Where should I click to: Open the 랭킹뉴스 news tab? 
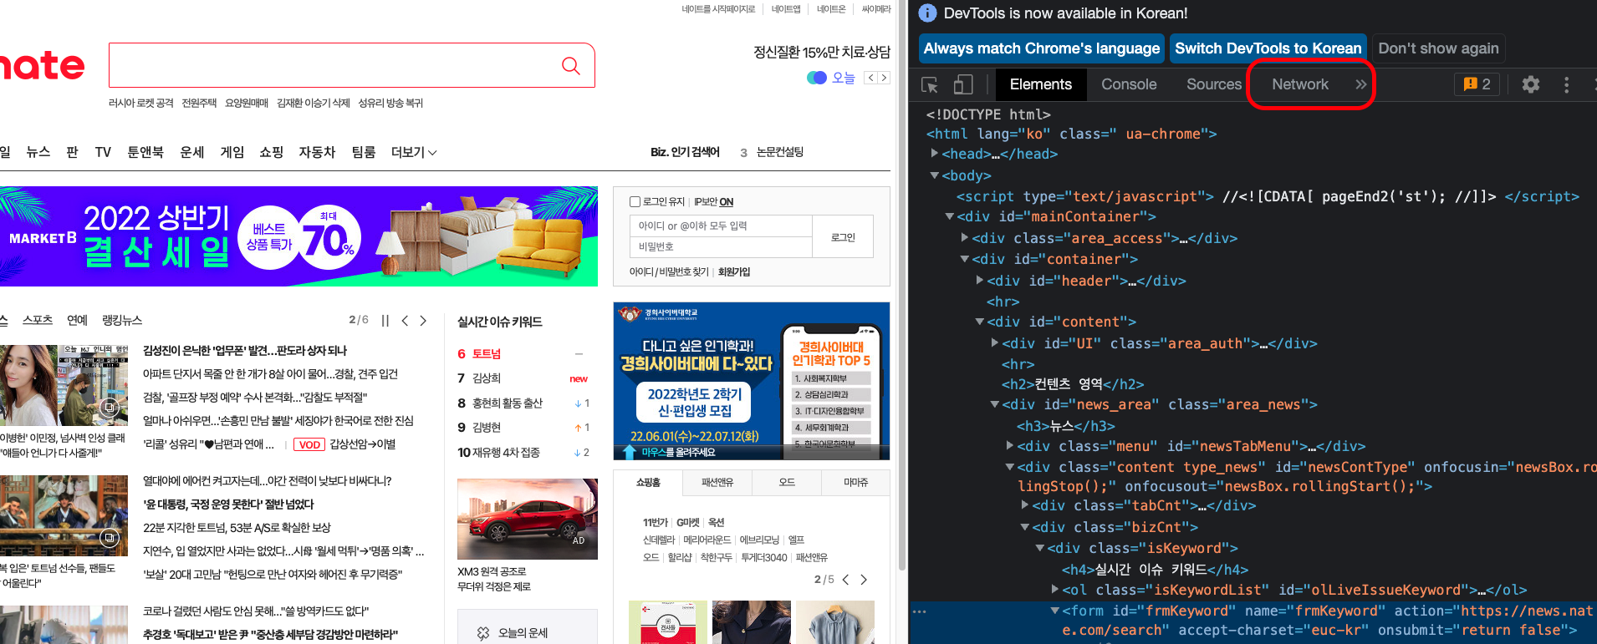click(x=122, y=321)
